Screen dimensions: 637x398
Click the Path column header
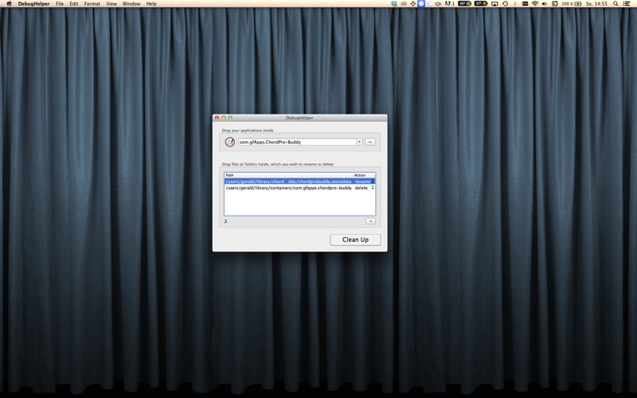(x=288, y=175)
